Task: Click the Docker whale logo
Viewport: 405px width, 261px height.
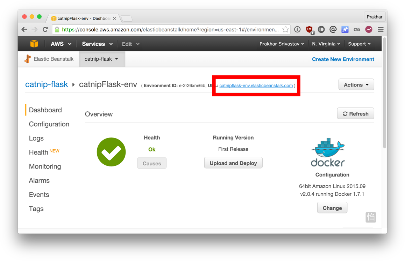Action: click(x=328, y=152)
